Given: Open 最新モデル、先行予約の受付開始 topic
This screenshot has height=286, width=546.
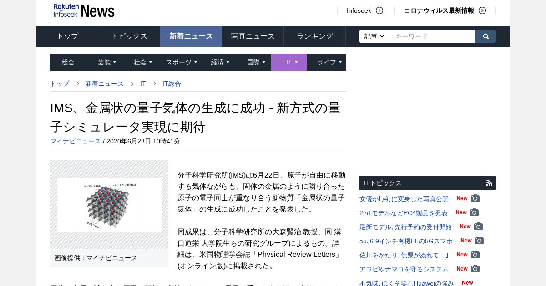Looking at the screenshot, I should (405, 227).
